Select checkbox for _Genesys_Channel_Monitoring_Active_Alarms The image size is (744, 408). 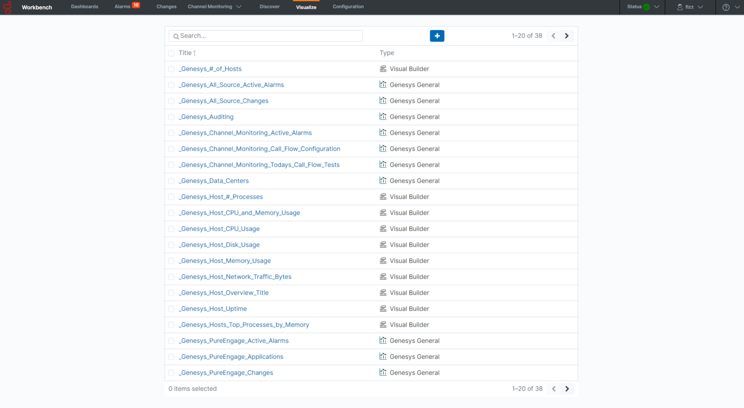(x=171, y=133)
